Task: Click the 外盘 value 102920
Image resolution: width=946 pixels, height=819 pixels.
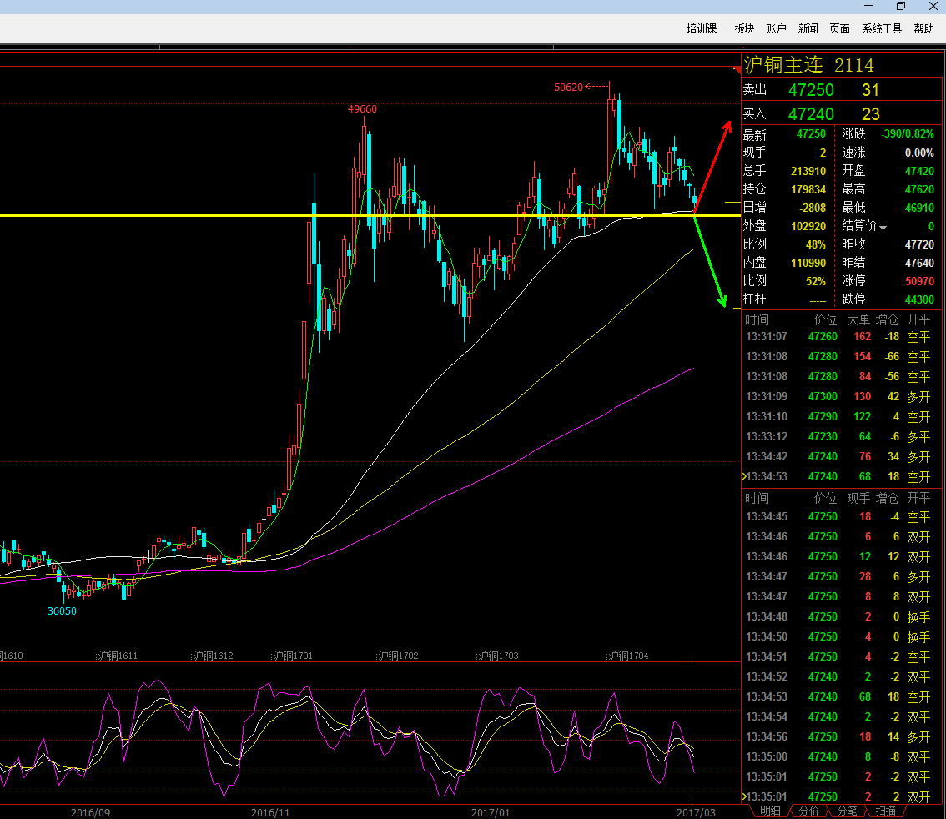Action: 808,226
